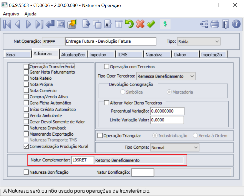Undo changes green arrow icon

[x=129, y=24]
